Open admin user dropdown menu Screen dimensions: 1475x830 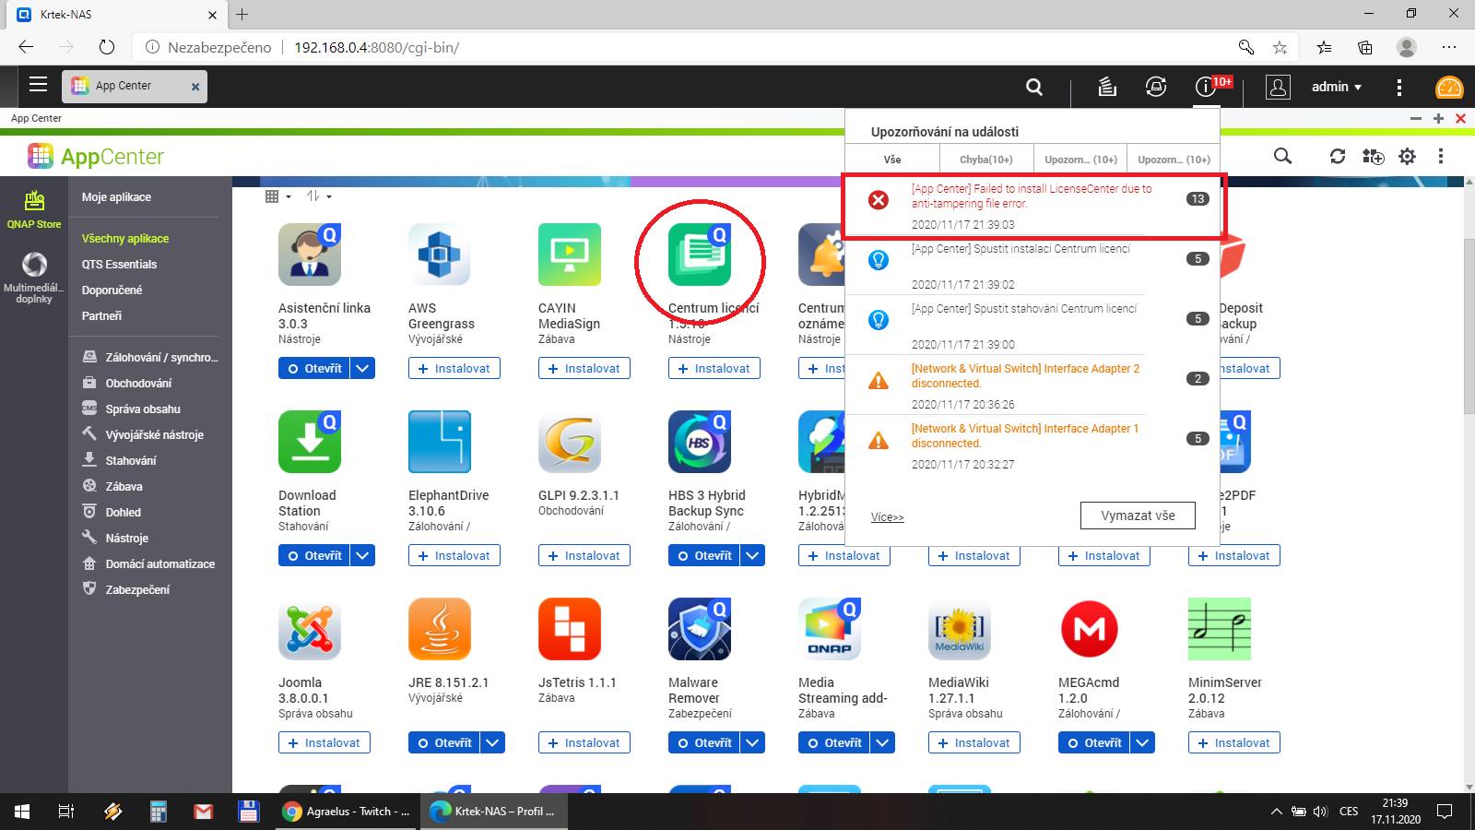click(1337, 87)
